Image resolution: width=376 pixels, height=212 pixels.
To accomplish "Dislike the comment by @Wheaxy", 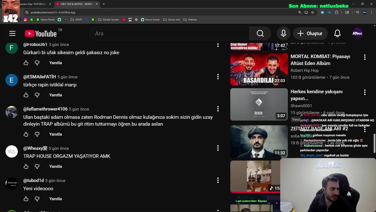I will [37, 166].
